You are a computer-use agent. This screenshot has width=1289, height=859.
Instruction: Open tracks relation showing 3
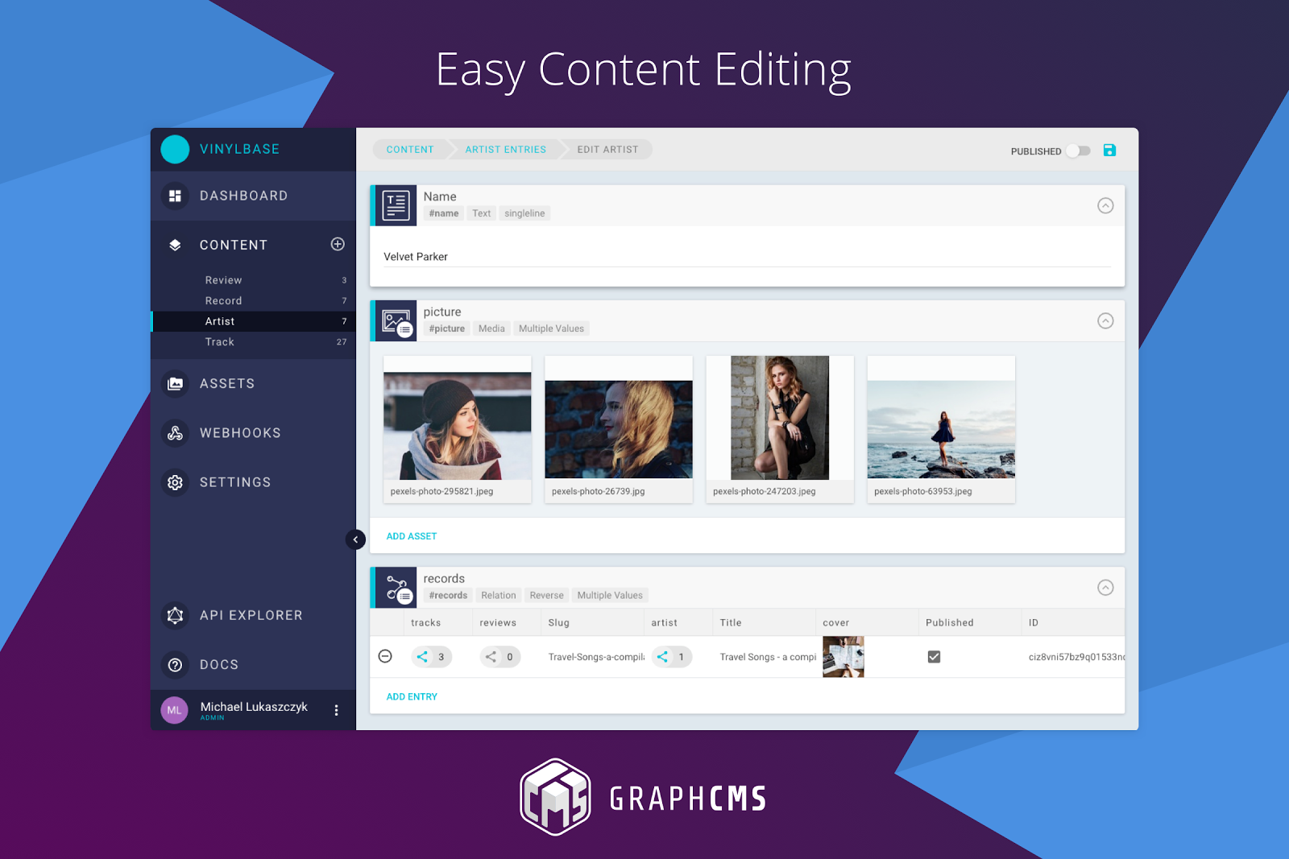(432, 657)
